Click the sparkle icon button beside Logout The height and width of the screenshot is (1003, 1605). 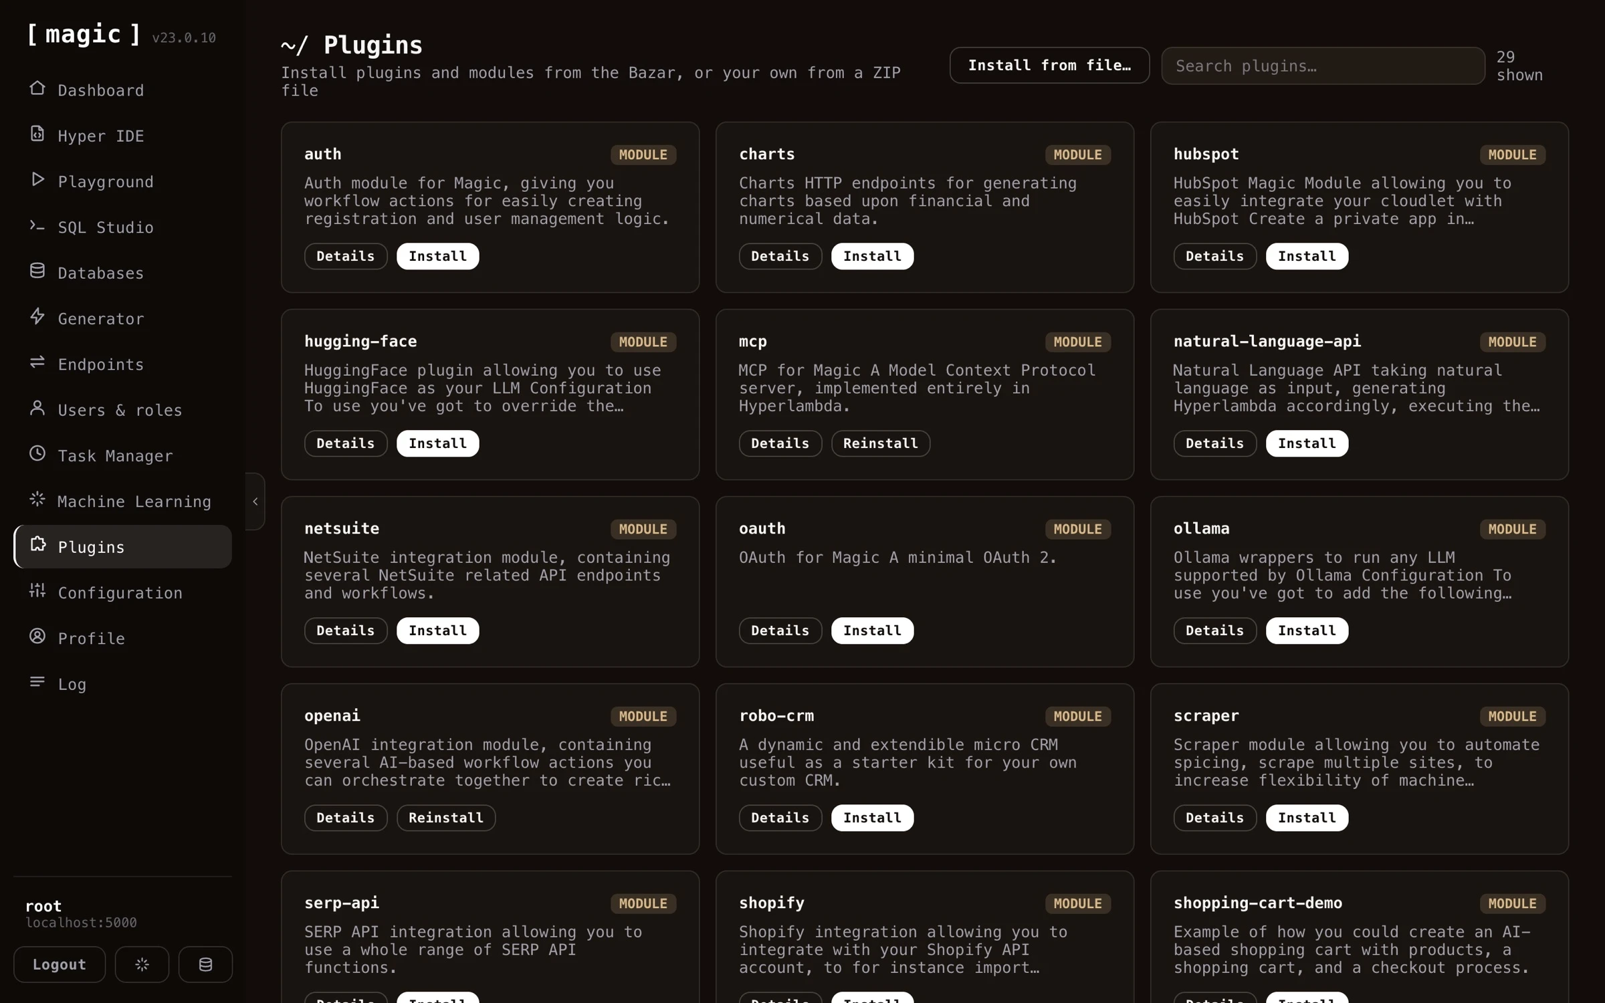click(142, 964)
